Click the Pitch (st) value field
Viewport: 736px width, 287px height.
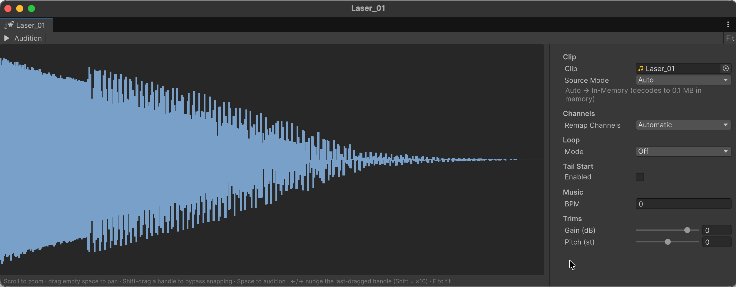tap(716, 242)
